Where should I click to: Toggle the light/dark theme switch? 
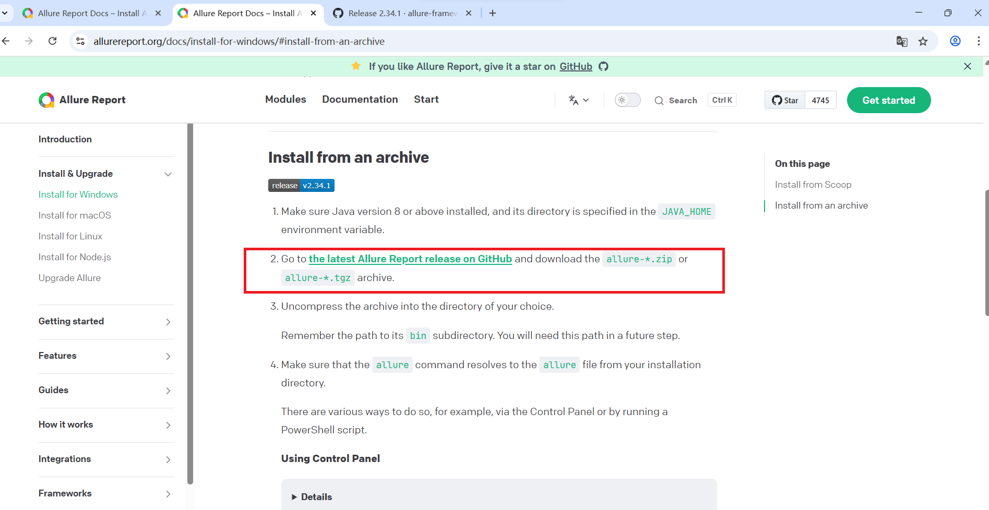(x=627, y=100)
